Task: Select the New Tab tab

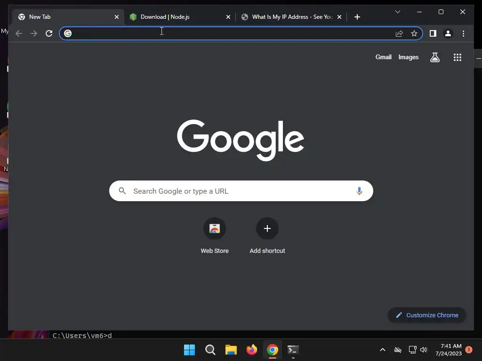Action: 68,17
